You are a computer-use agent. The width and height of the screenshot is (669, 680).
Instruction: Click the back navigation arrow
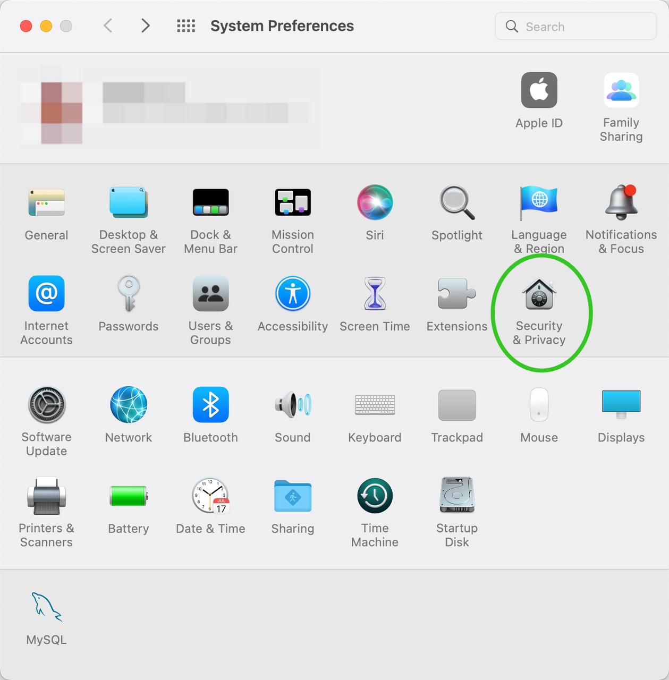pos(108,26)
